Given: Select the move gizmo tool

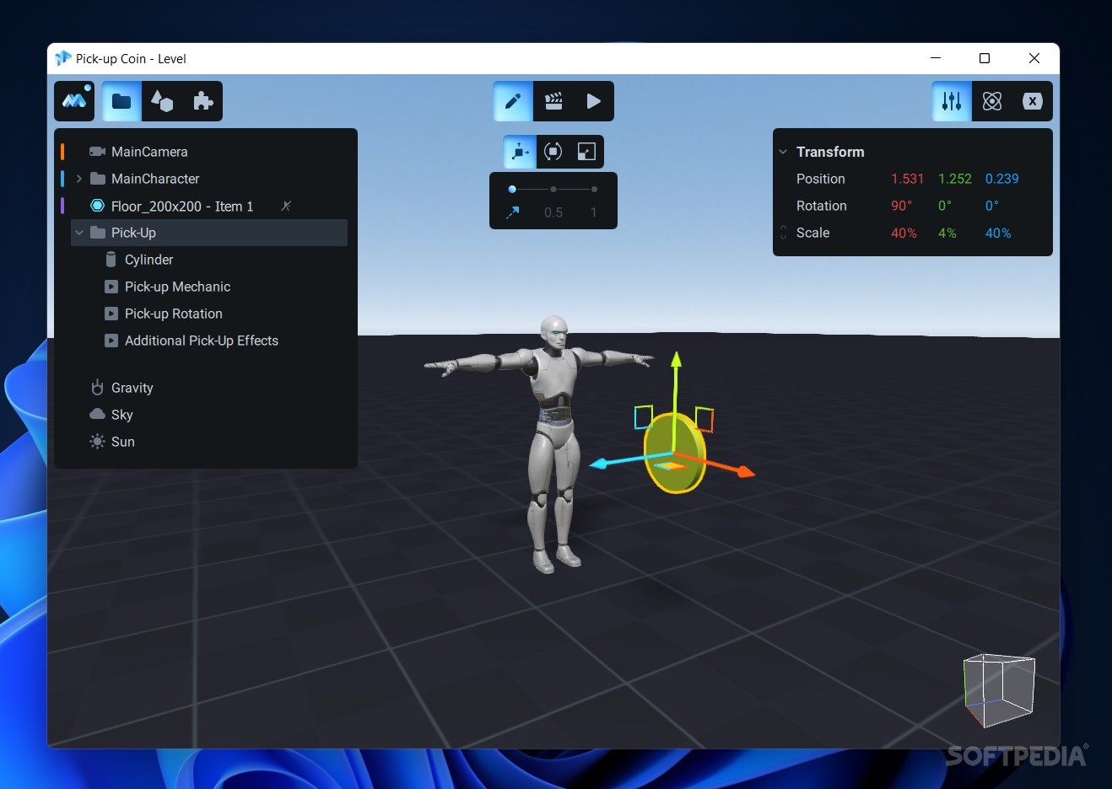Looking at the screenshot, I should click(x=520, y=152).
